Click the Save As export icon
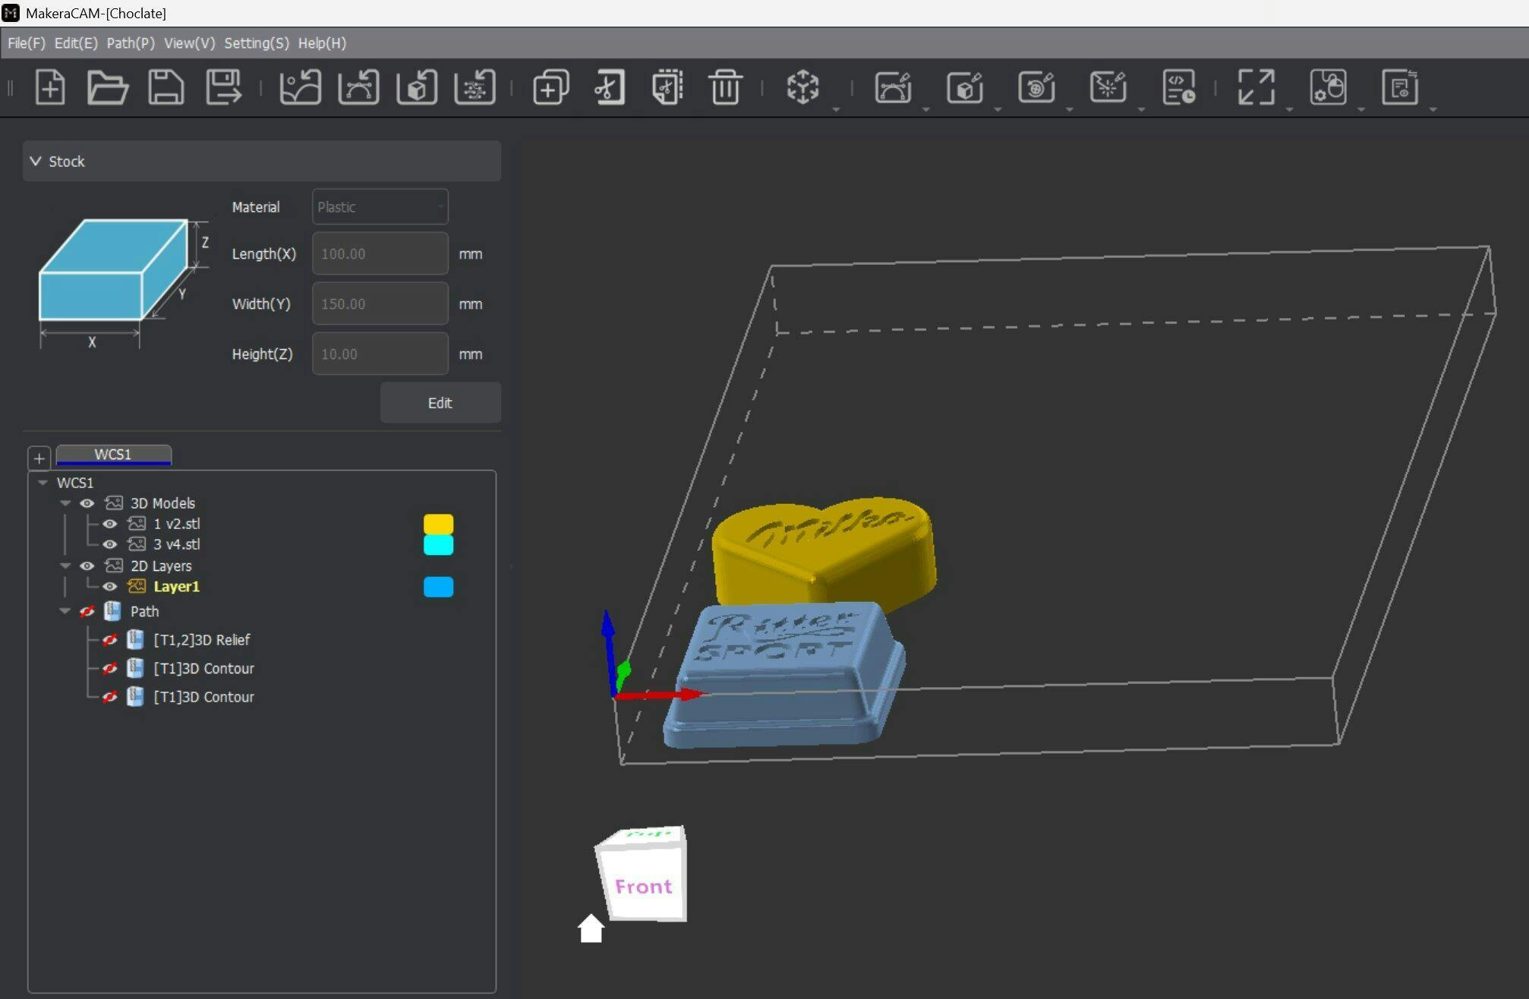 (224, 87)
